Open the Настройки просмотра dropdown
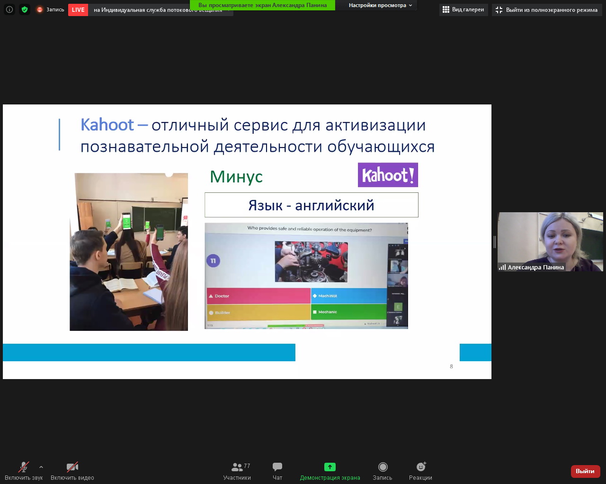The width and height of the screenshot is (606, 484). point(380,5)
